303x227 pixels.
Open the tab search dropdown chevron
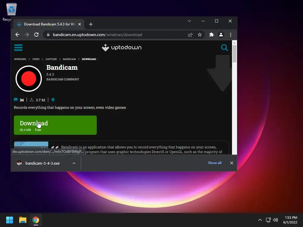189,21
